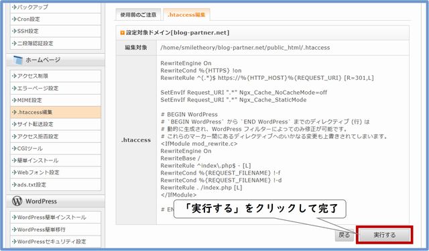Open アクセス拒否設定 menu item
This screenshot has height=251, width=429.
click(56, 136)
